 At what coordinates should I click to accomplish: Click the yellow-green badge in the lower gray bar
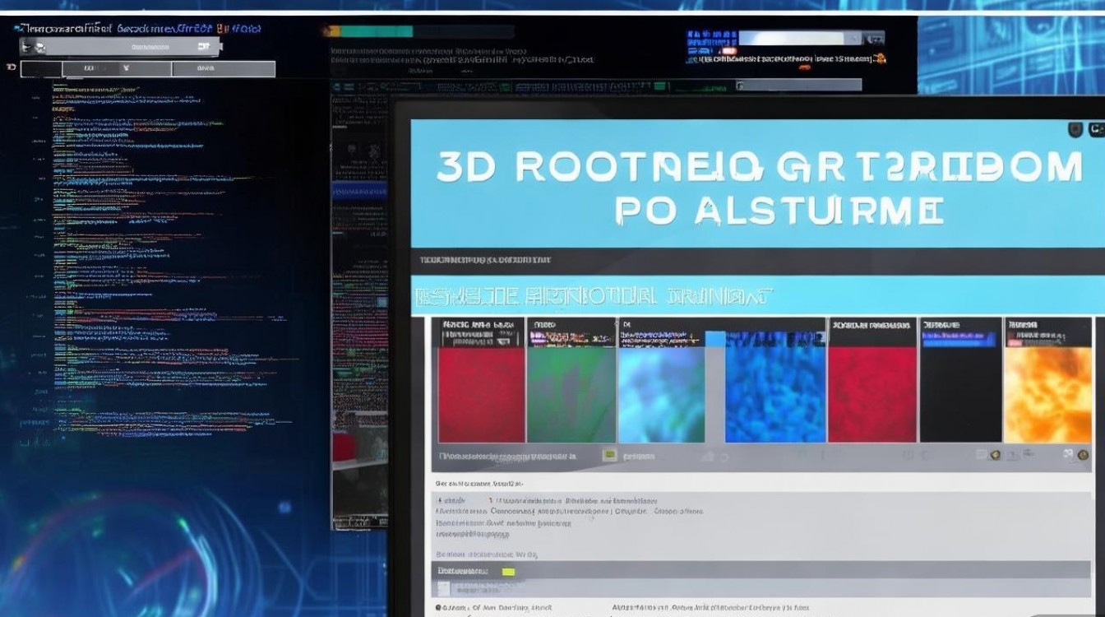508,571
